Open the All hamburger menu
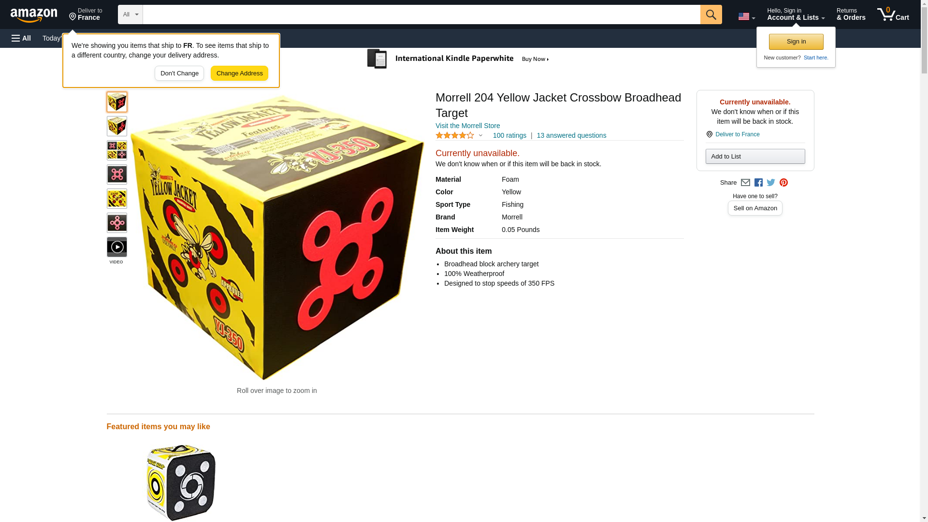The image size is (928, 522). pos(21,38)
